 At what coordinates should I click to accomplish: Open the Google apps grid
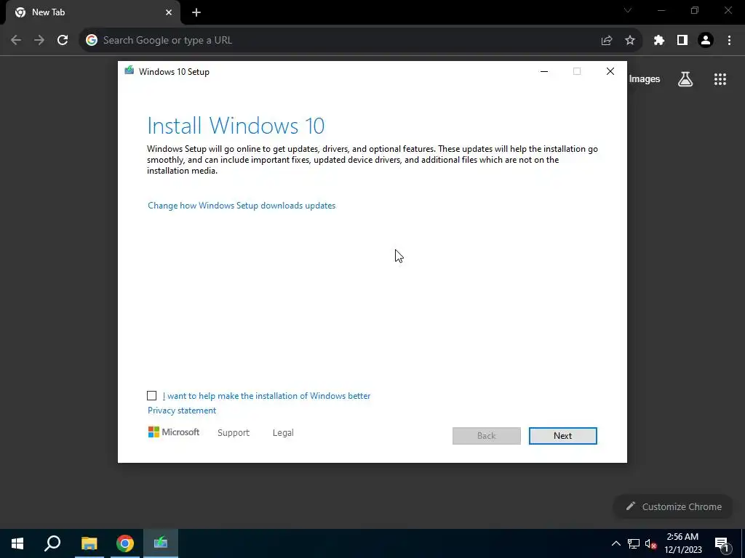tap(720, 79)
